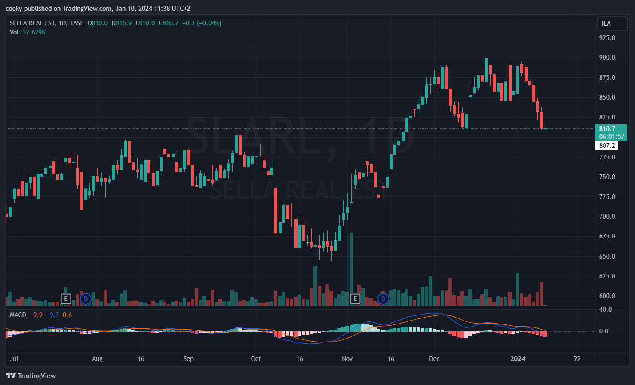Click the 807.2 horizontal line price label
The image size is (635, 385).
(x=607, y=146)
